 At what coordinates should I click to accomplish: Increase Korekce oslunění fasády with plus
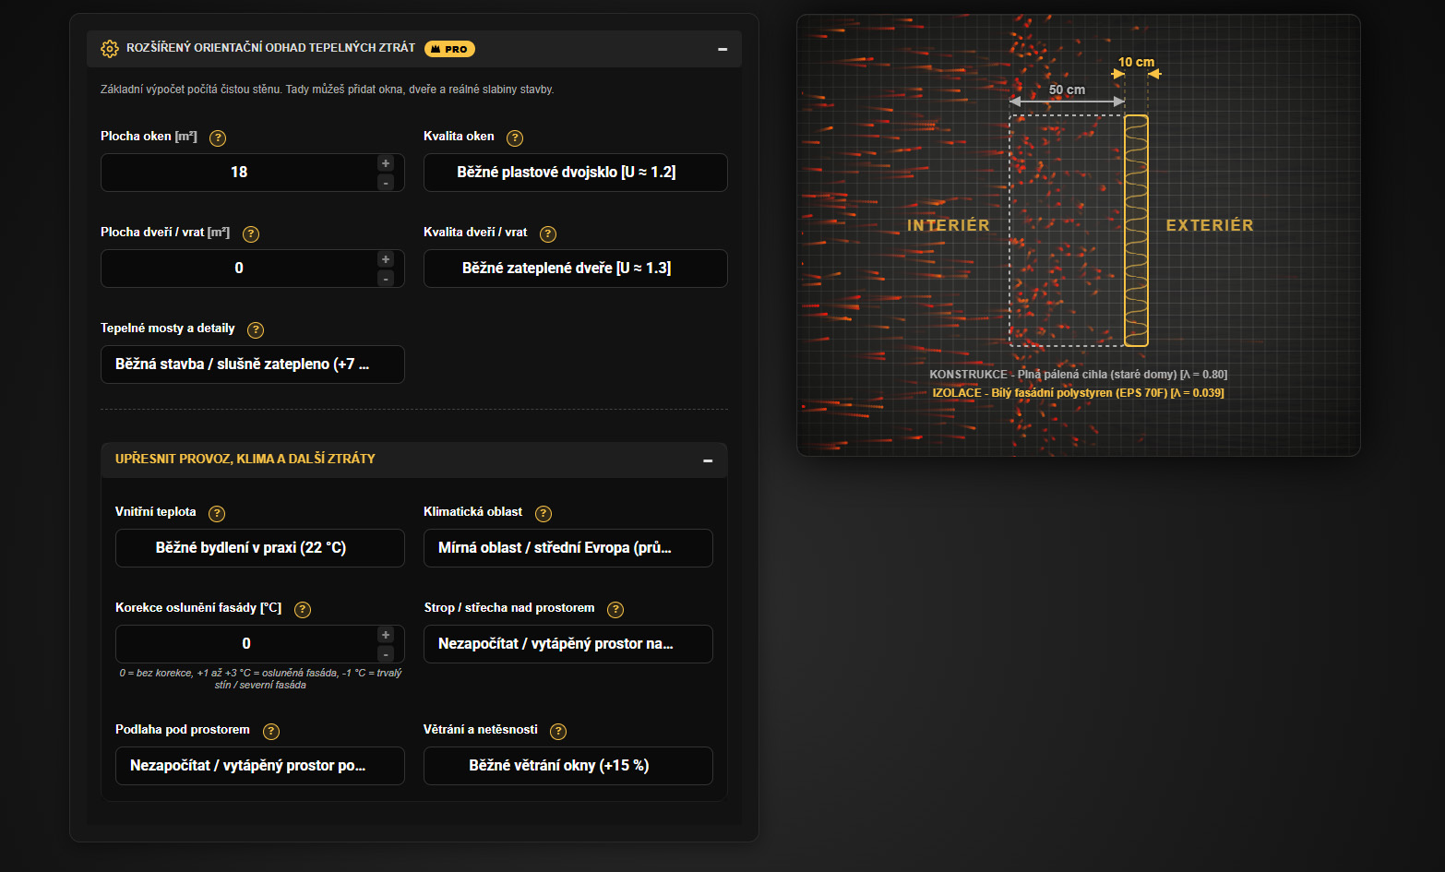coord(386,635)
